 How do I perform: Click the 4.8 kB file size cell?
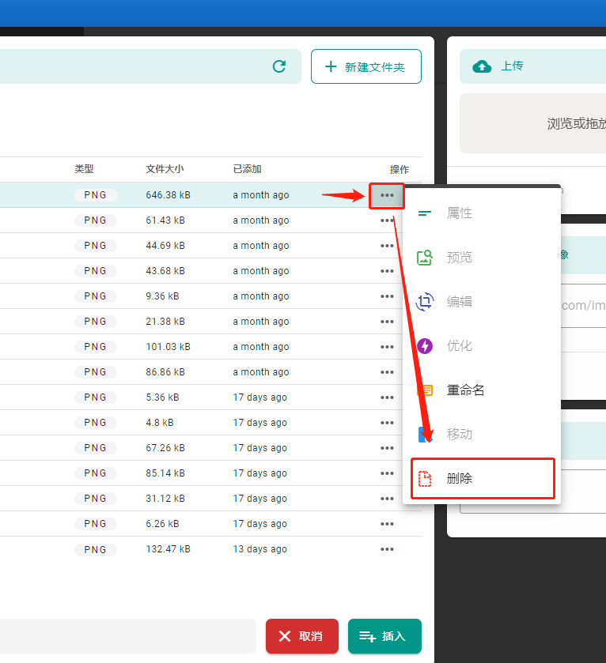tap(160, 423)
